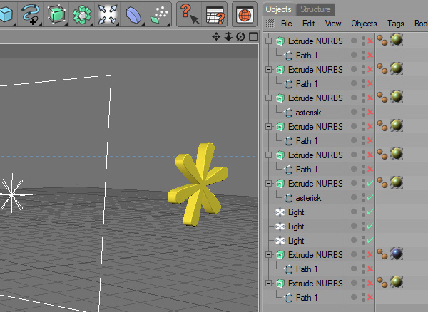Open the Objects menu in manager
Image resolution: width=428 pixels, height=312 pixels.
coord(364,24)
